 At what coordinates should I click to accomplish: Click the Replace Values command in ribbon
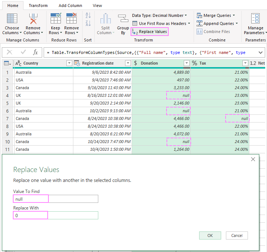(x=150, y=32)
